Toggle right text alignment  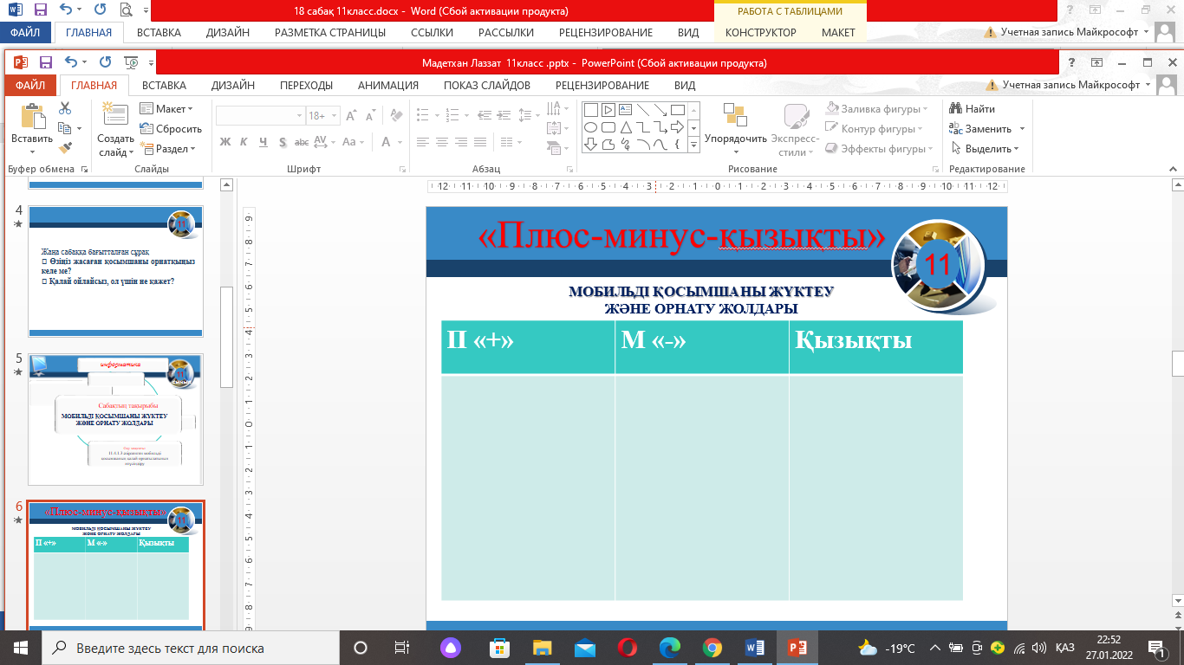(x=462, y=142)
